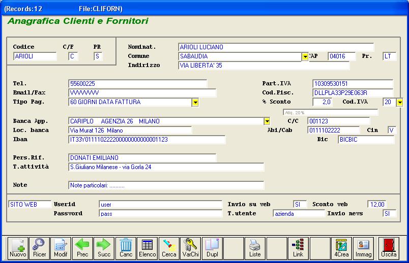409x263 pixels.
Task: Click the Tel. field 55600225
Action: (138, 84)
